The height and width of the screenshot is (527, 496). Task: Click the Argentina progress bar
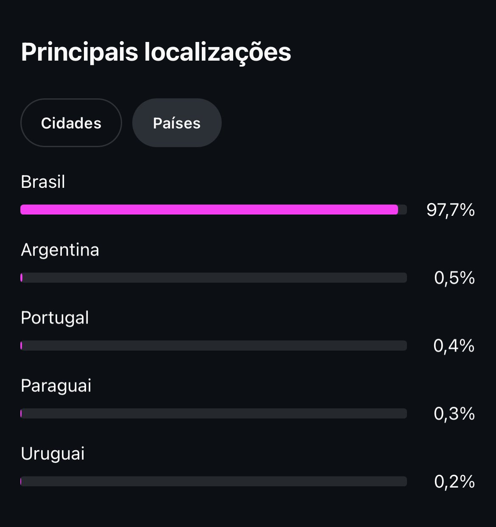[x=214, y=278]
